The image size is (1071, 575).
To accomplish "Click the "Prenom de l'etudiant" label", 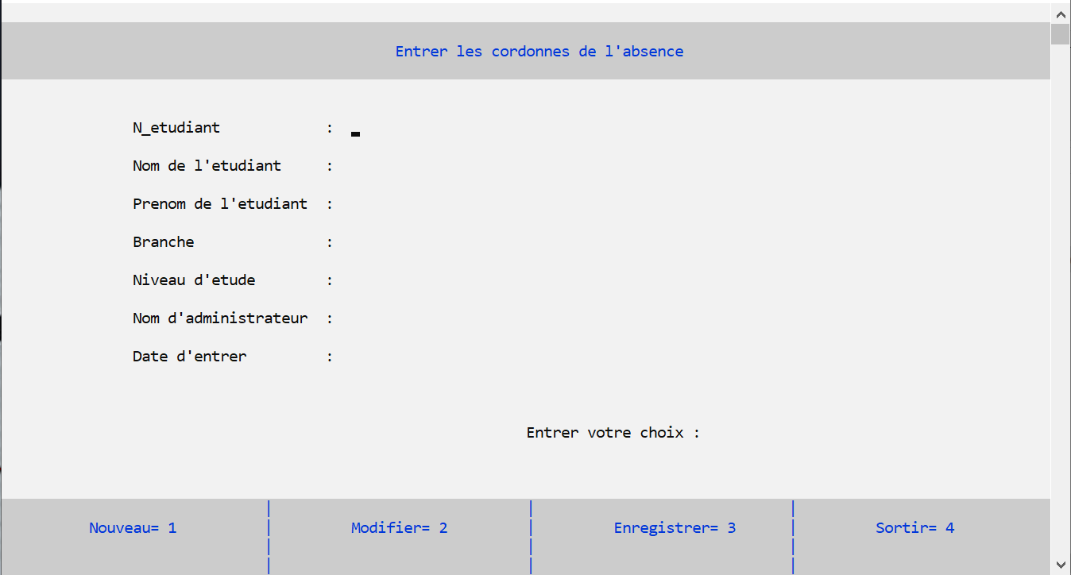I will [220, 204].
